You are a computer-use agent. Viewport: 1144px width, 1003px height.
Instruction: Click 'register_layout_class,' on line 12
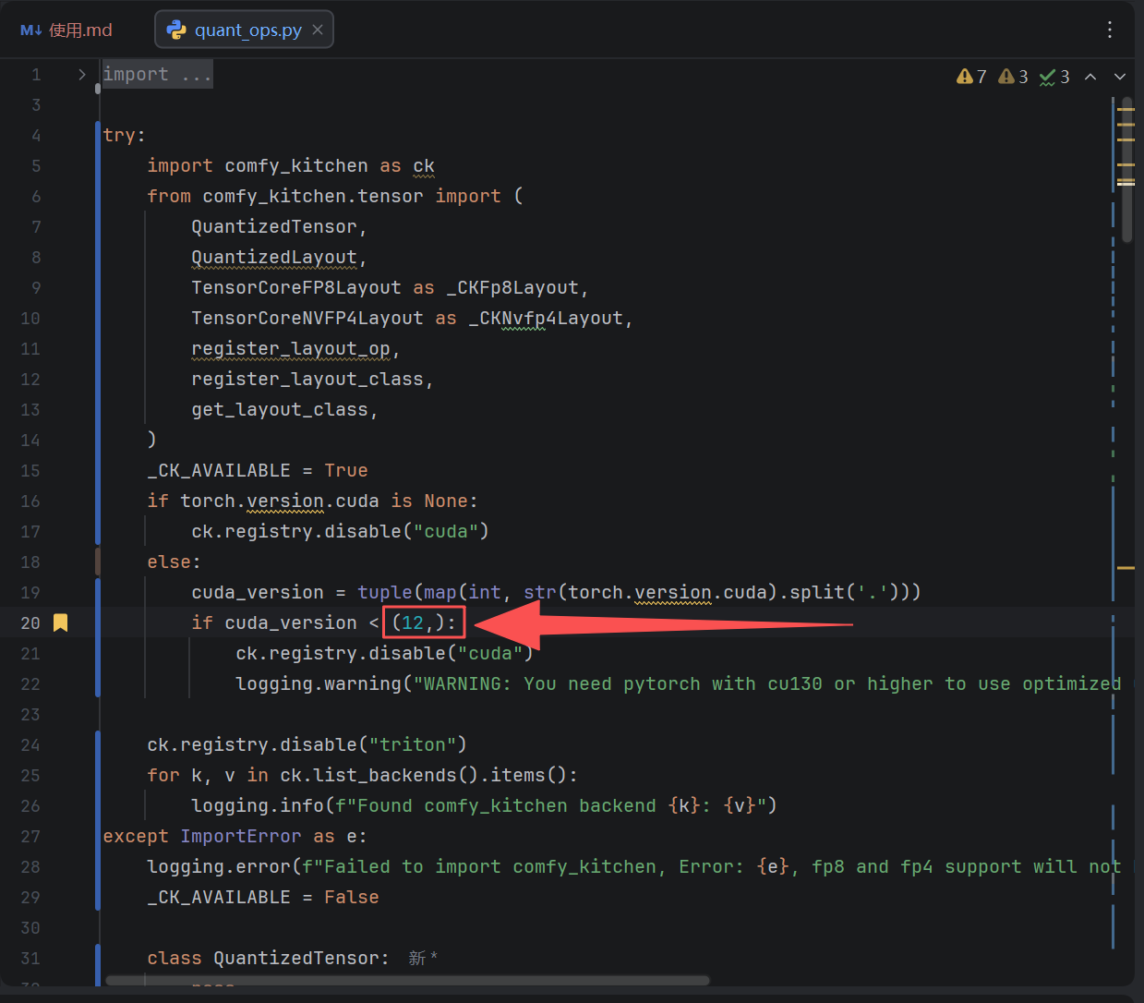pos(312,379)
